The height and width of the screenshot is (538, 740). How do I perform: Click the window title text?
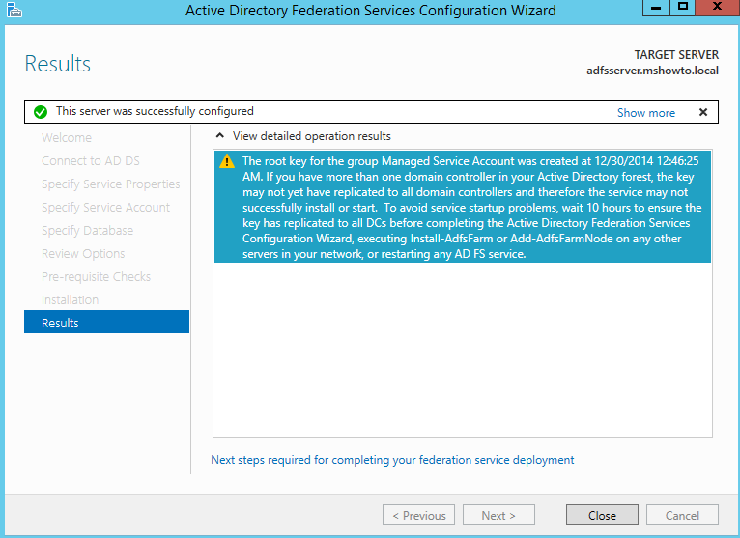[x=370, y=11]
